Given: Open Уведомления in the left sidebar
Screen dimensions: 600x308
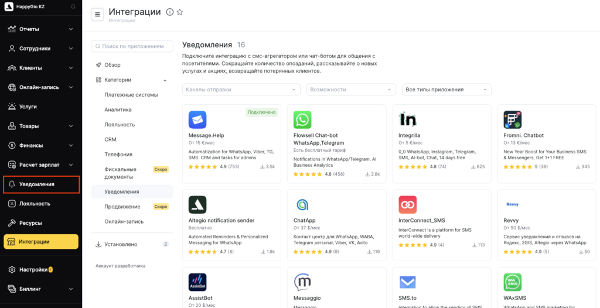Looking at the screenshot, I should pyautogui.click(x=41, y=184).
